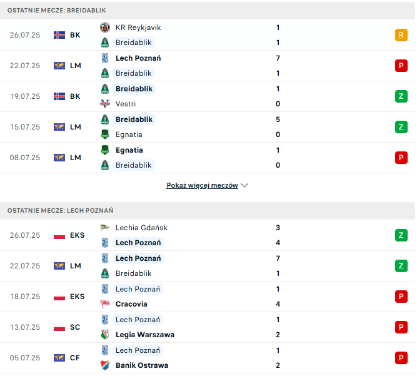Click the Cracovia club crest
The image size is (417, 376).
click(105, 304)
